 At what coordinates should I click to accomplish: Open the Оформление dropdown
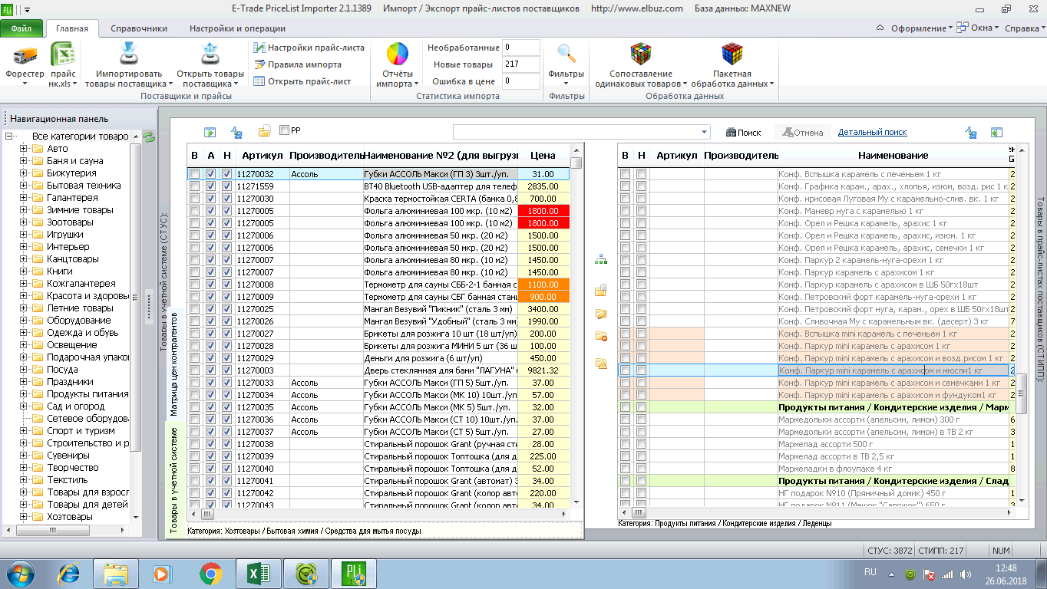pyautogui.click(x=921, y=28)
